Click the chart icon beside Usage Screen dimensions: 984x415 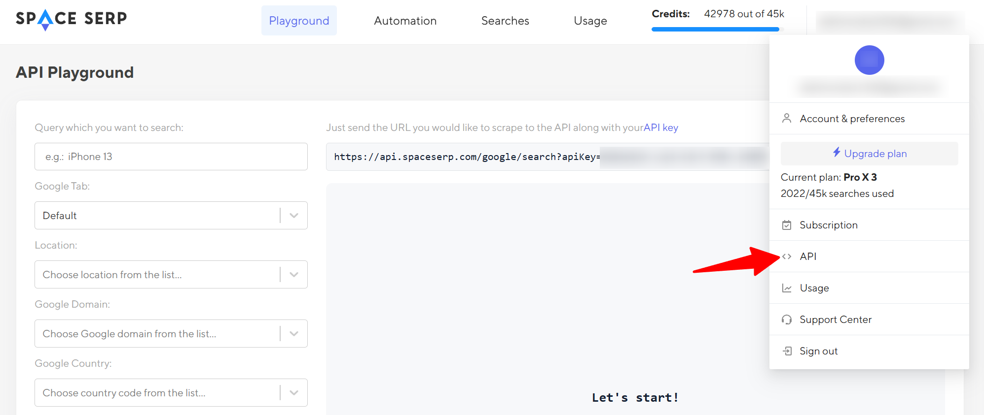(787, 288)
